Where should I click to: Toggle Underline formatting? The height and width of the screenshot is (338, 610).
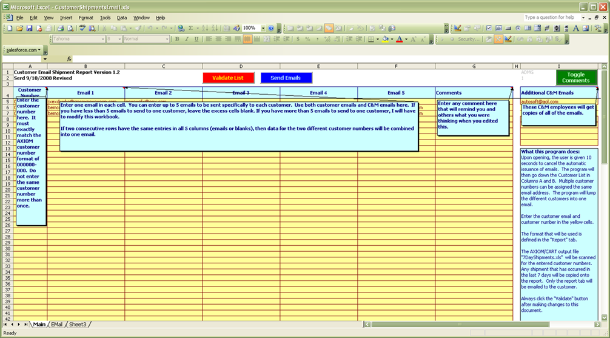[x=196, y=39]
